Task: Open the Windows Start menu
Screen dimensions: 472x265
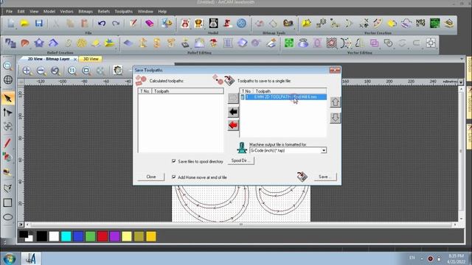Action: 10,258
